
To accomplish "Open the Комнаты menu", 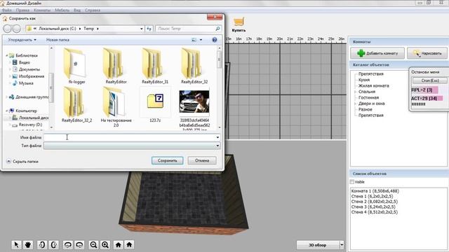I will pos(42,10).
